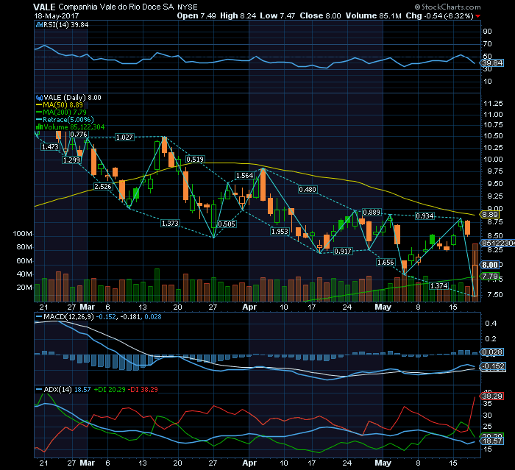The width and height of the screenshot is (515, 470).
Task: Click the retrace label 1.564
Action: pyautogui.click(x=245, y=176)
